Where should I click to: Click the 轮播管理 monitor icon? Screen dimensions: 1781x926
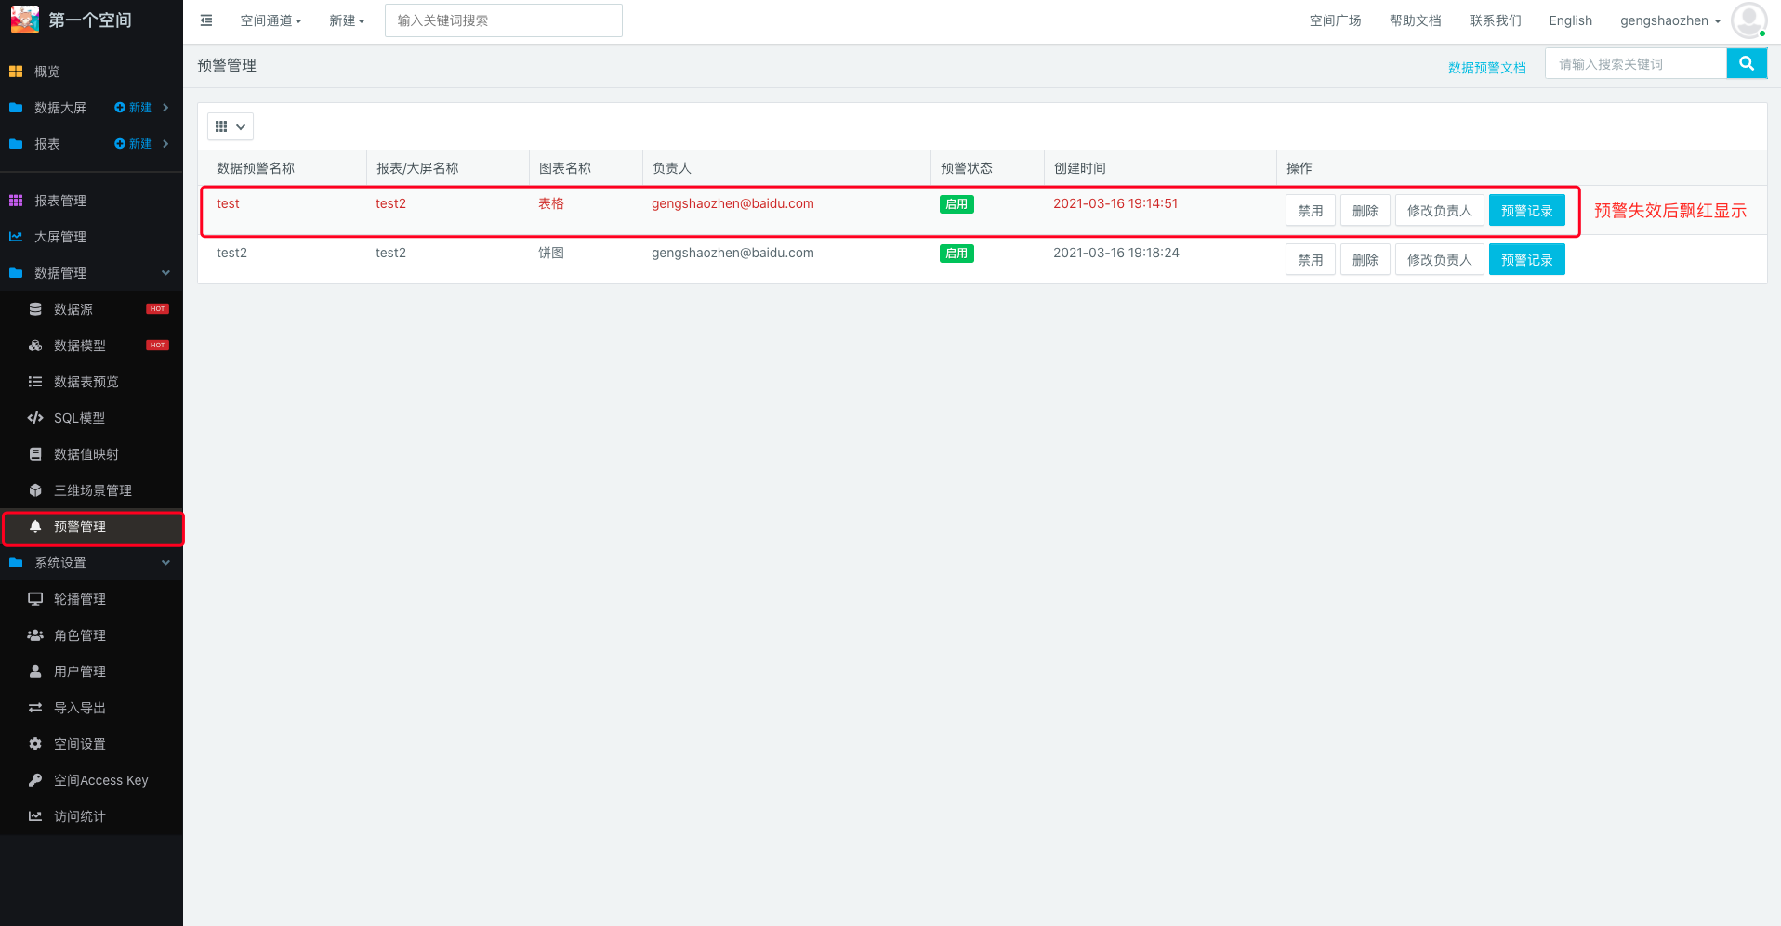click(35, 599)
